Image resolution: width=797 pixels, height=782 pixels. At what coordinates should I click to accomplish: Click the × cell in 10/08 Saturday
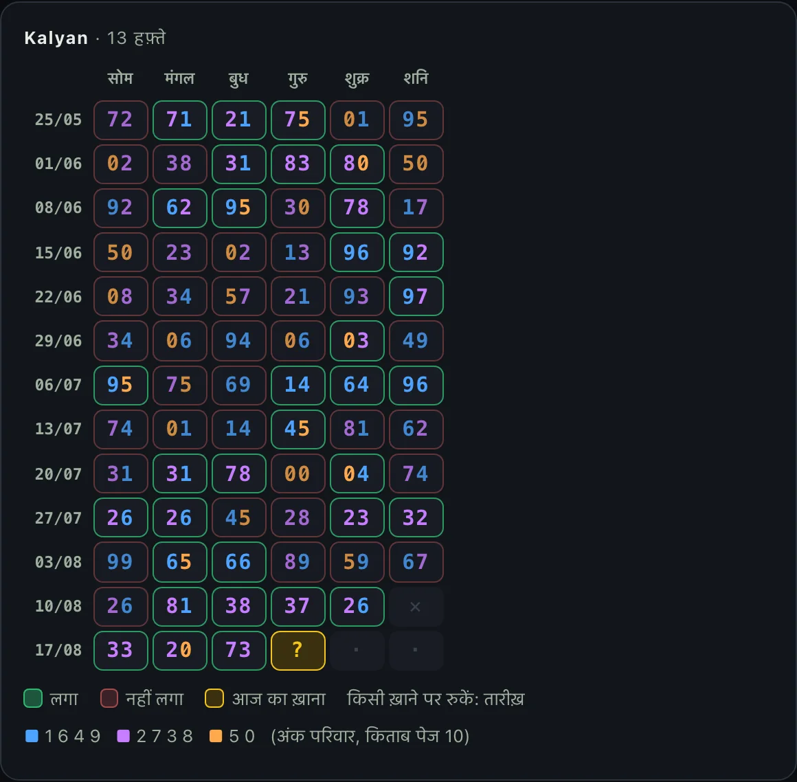click(416, 607)
